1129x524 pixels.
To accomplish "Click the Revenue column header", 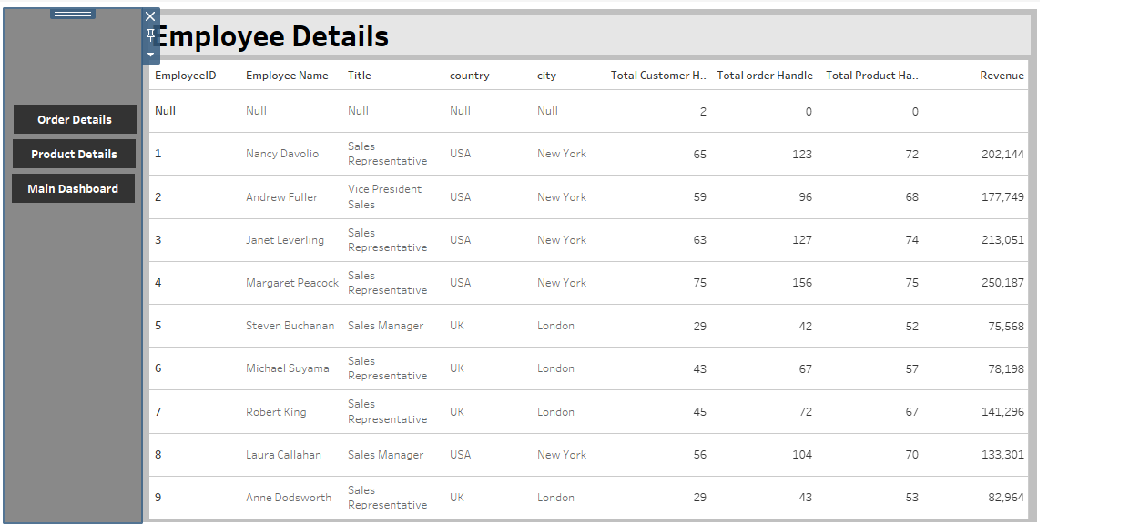I will (1002, 76).
